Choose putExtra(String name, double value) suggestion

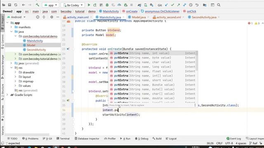click(x=153, y=98)
